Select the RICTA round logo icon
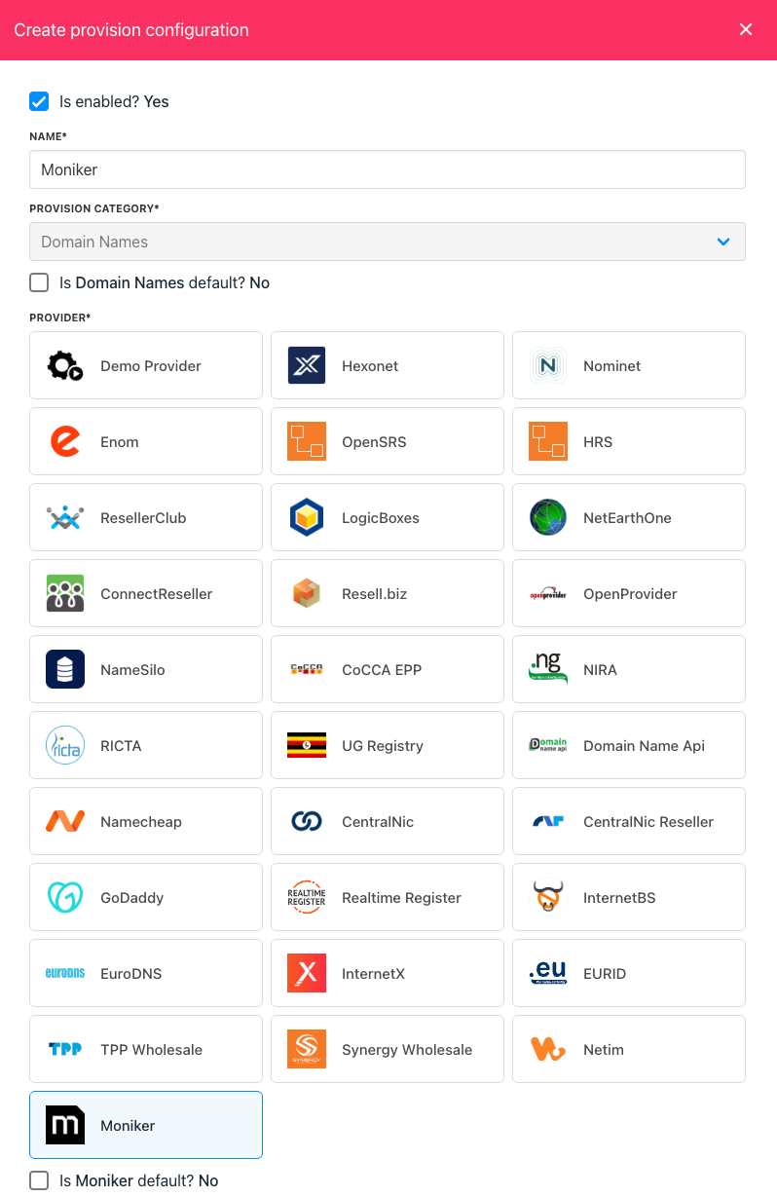 65,745
